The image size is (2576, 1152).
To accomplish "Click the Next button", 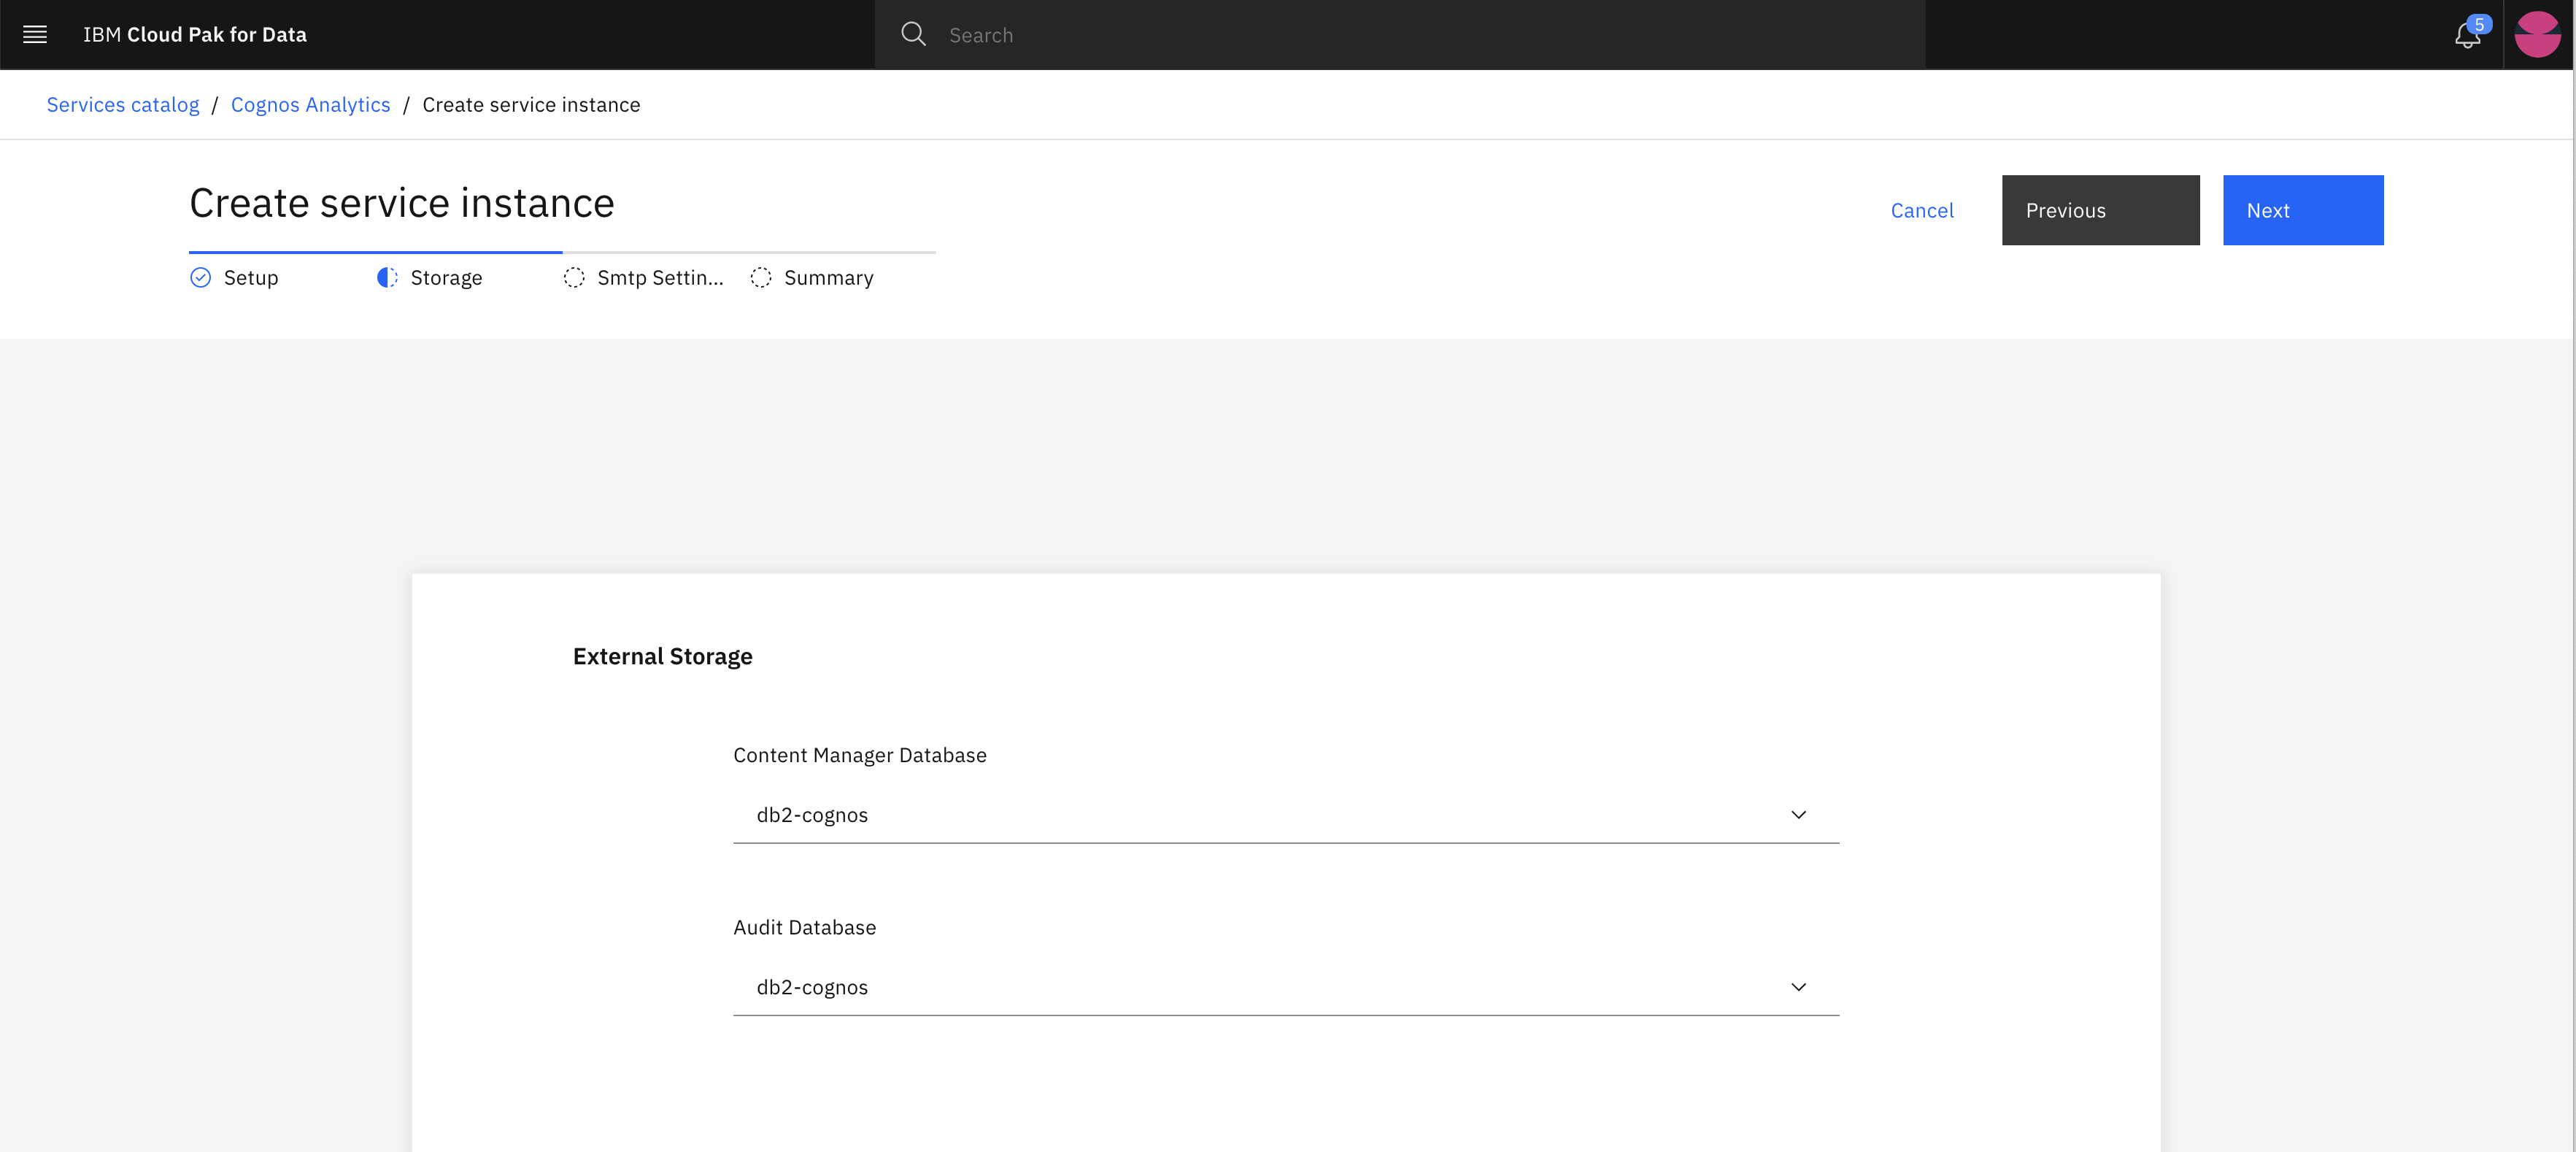I will tap(2303, 210).
